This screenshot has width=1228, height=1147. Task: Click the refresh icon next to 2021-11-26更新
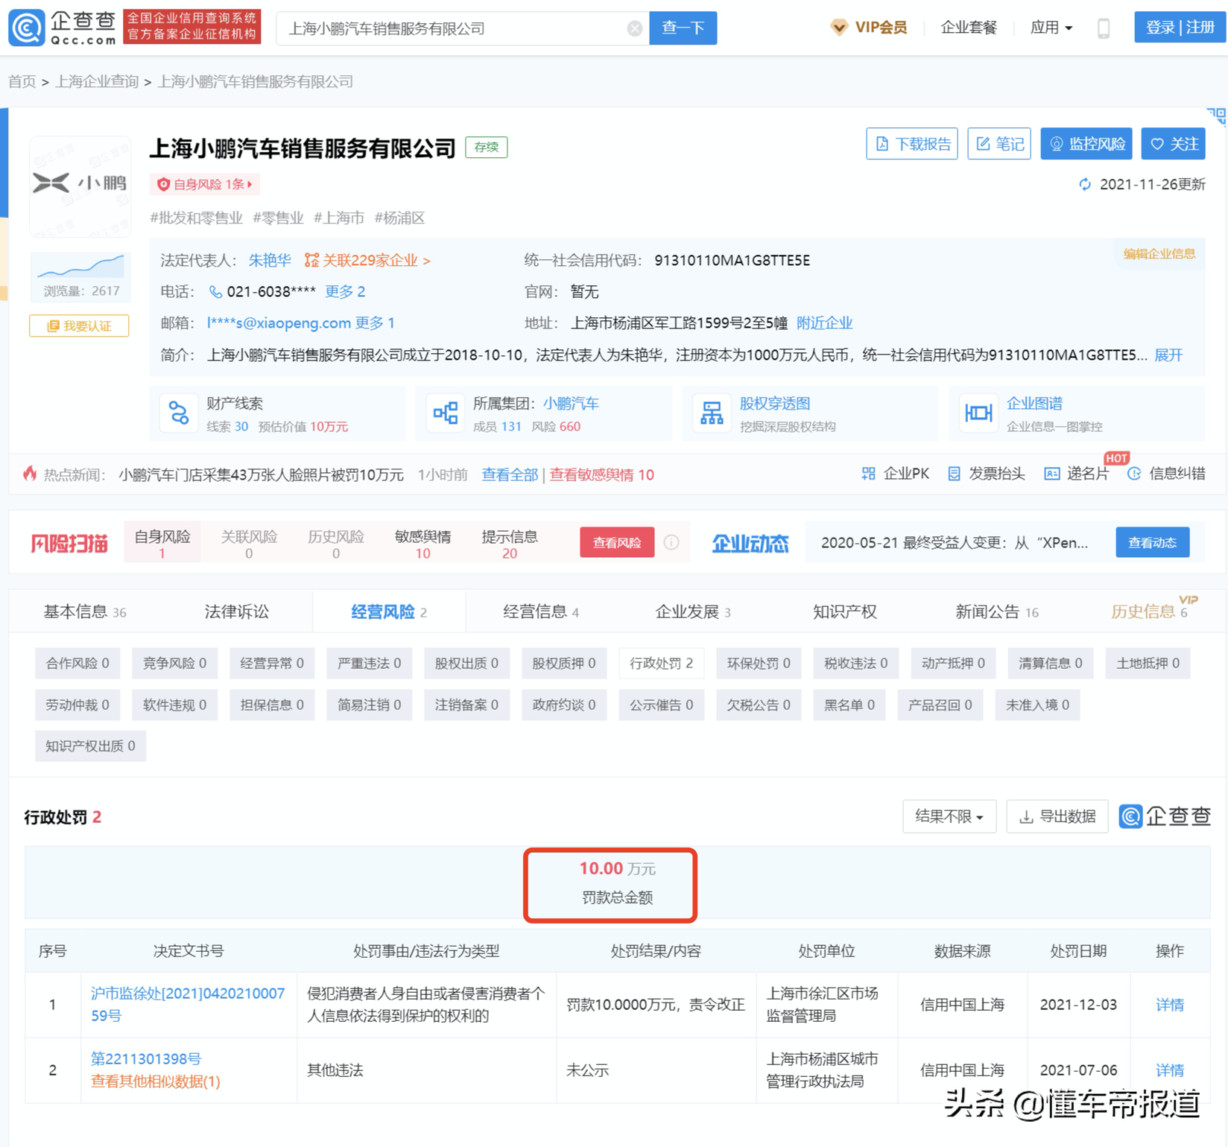click(1085, 184)
